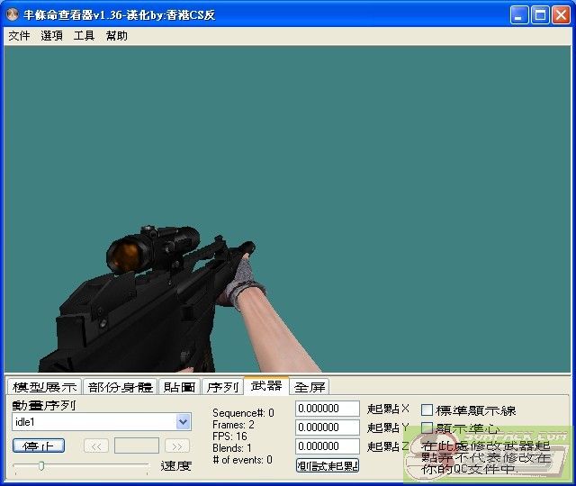Switch to the 全屏 tab
The image size is (576, 486).
click(310, 387)
